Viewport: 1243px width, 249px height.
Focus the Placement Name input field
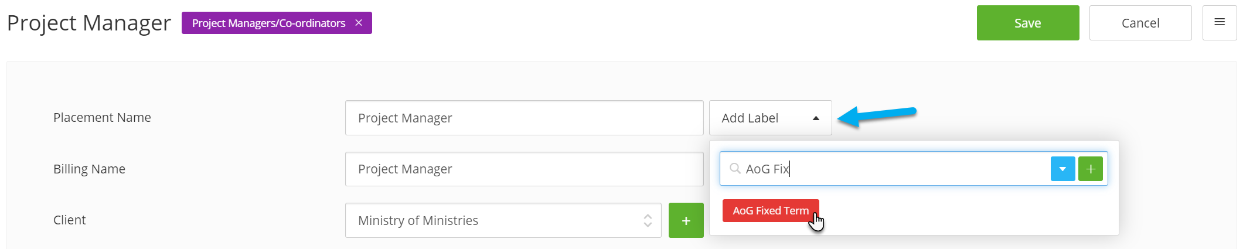pos(524,118)
